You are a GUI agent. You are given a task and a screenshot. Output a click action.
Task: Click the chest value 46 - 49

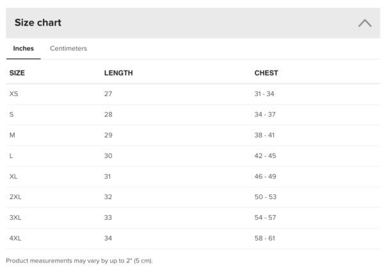pyautogui.click(x=265, y=176)
